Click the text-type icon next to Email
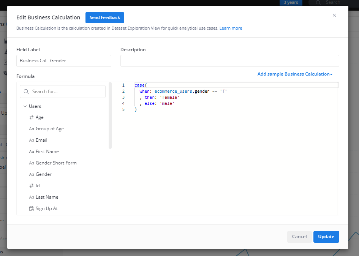359x256 pixels. (32, 140)
